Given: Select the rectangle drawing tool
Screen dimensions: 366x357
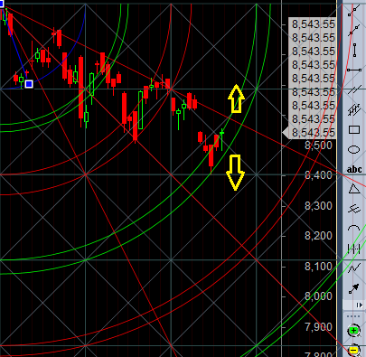Looking at the screenshot, I should coord(354,129).
